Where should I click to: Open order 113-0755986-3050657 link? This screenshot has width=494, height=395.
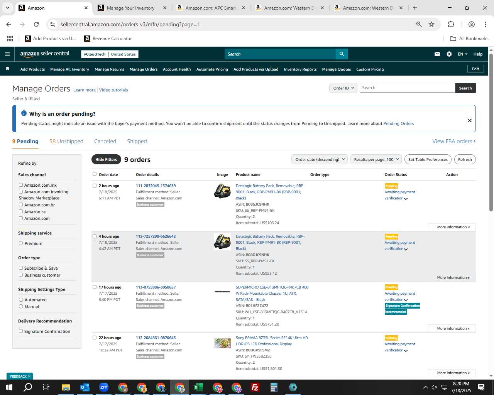click(156, 287)
